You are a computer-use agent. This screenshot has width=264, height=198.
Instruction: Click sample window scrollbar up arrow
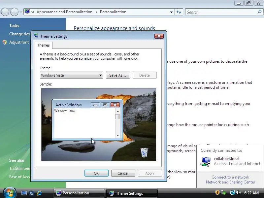[x=118, y=111]
